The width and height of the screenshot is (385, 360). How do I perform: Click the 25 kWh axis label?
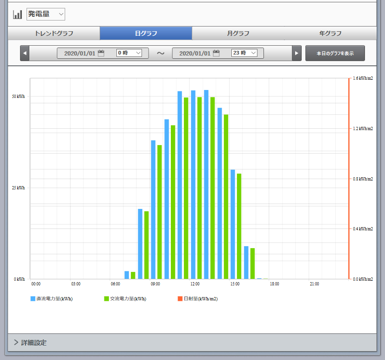[19, 188]
